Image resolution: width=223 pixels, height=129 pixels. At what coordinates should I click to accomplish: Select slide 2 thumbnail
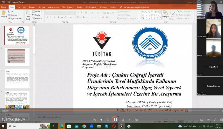click(17, 57)
